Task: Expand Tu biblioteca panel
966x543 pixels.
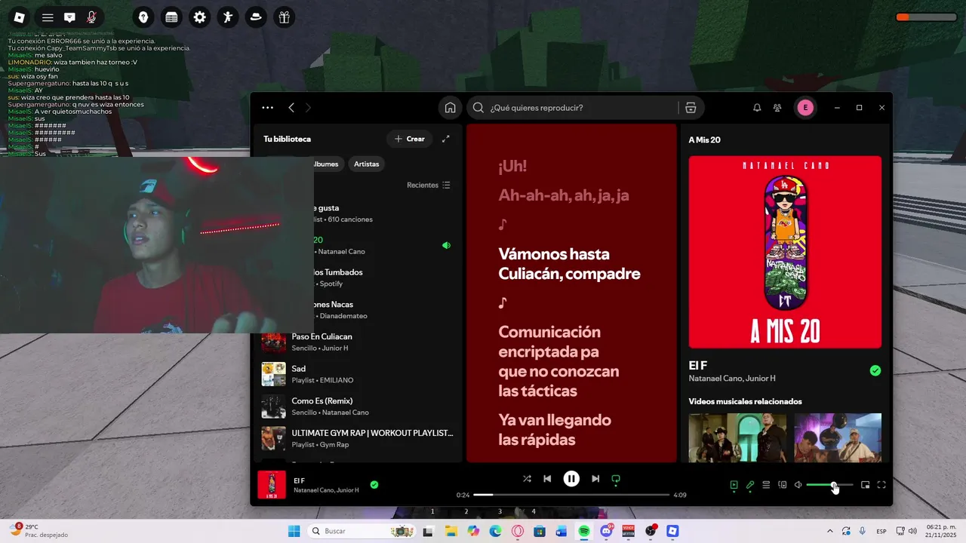Action: coord(446,139)
